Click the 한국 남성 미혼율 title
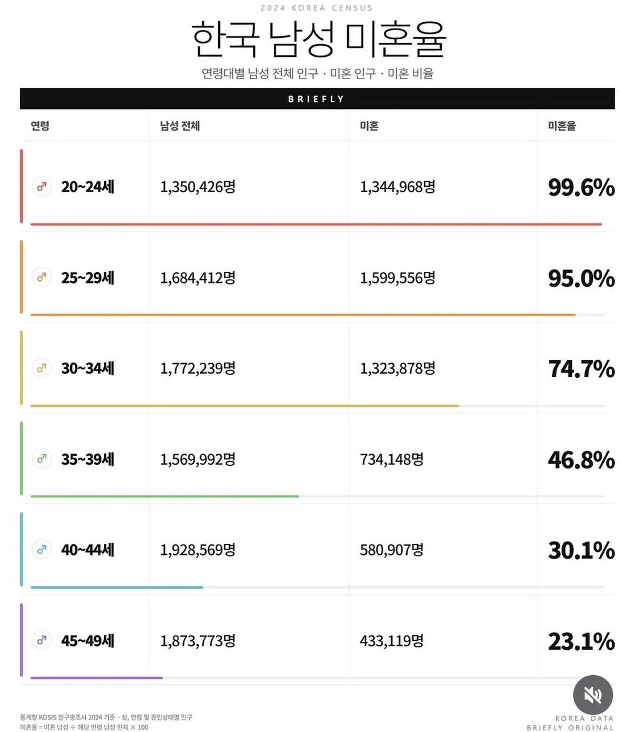 click(x=319, y=39)
